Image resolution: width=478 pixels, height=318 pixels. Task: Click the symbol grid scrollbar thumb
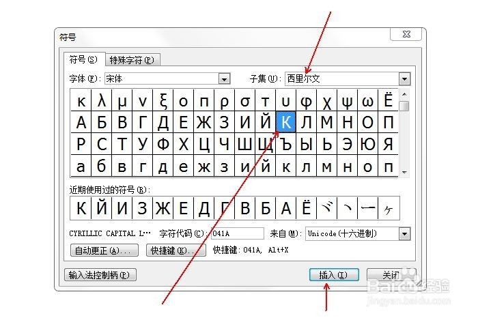tap(404, 106)
